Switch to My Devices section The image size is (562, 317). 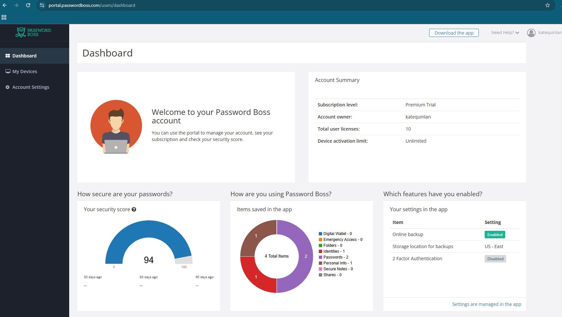24,71
